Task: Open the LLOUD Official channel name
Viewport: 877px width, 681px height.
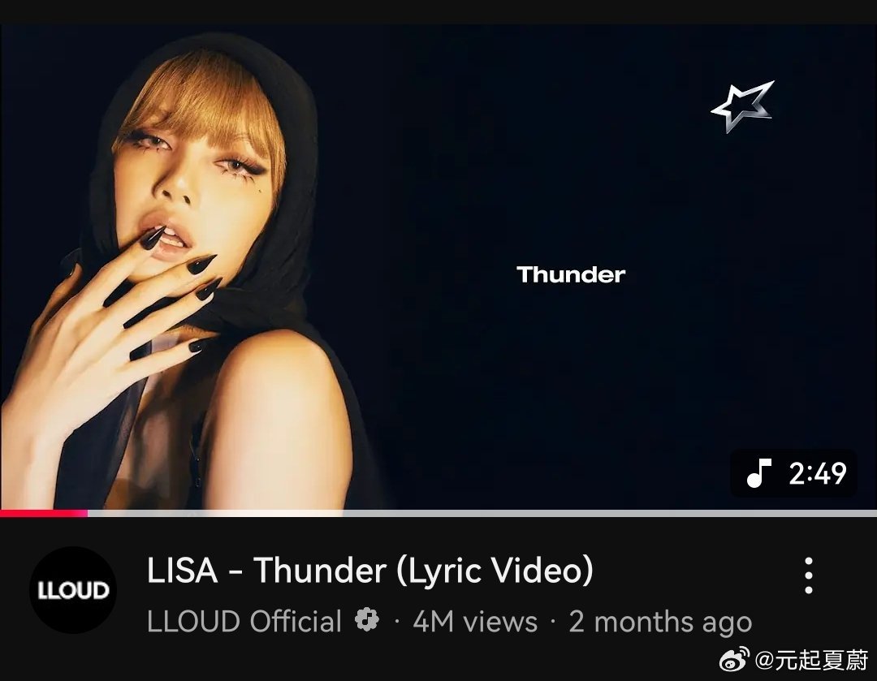Action: 244,621
